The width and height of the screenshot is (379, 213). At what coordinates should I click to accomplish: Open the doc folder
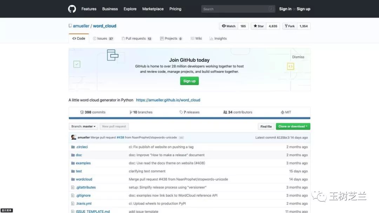(x=79, y=155)
